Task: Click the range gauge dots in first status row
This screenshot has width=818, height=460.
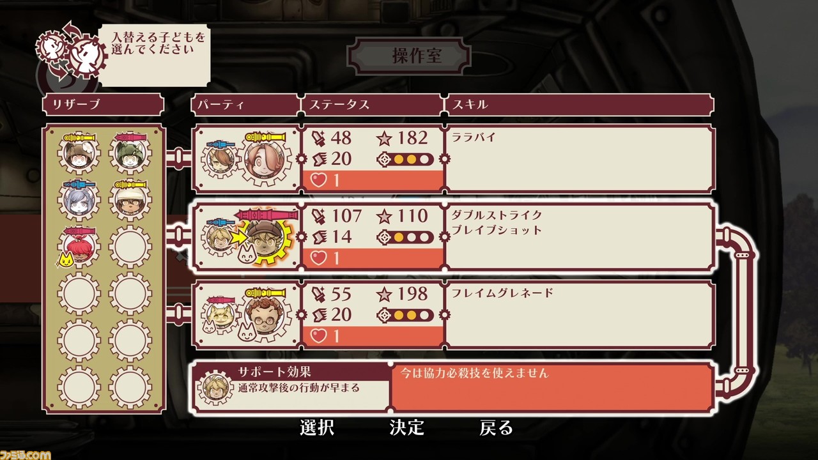Action: [406, 160]
